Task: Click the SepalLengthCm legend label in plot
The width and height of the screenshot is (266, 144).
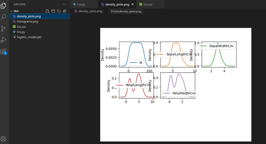Action: coord(179,54)
